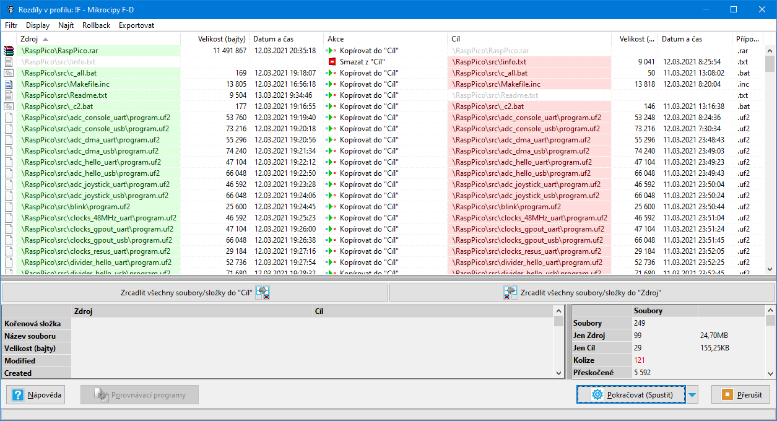Click the RaspPico.rar archive file icon
The image size is (777, 421).
[9, 51]
